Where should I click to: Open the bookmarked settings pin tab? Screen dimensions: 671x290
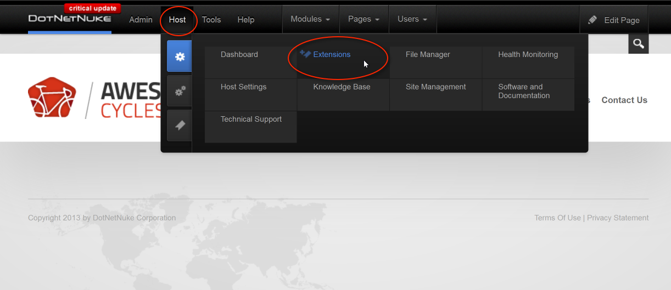[180, 126]
